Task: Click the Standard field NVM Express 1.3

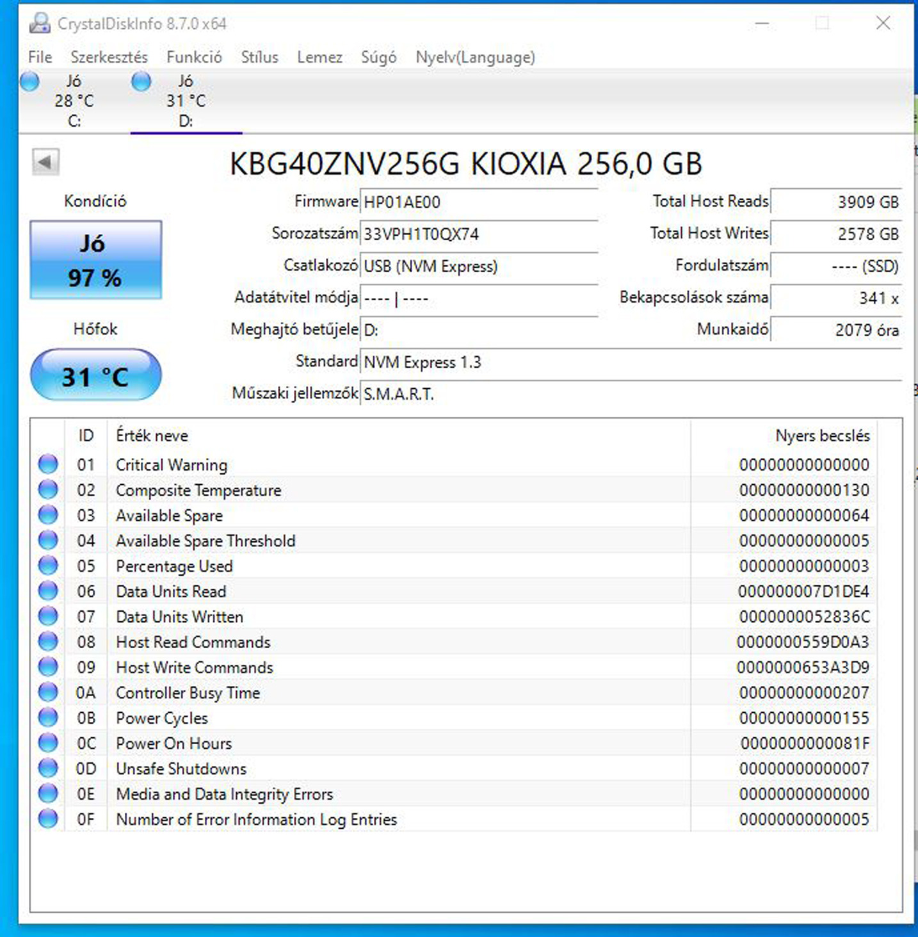Action: 631,363
